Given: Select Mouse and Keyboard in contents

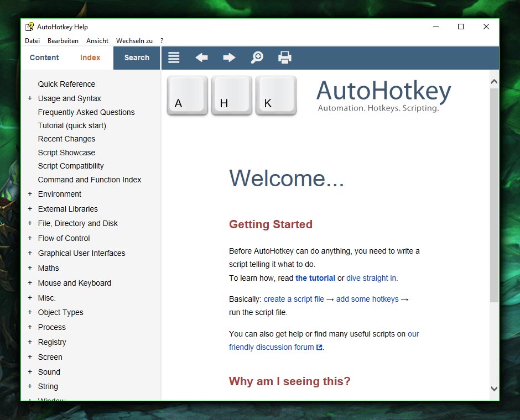Looking at the screenshot, I should tap(75, 283).
